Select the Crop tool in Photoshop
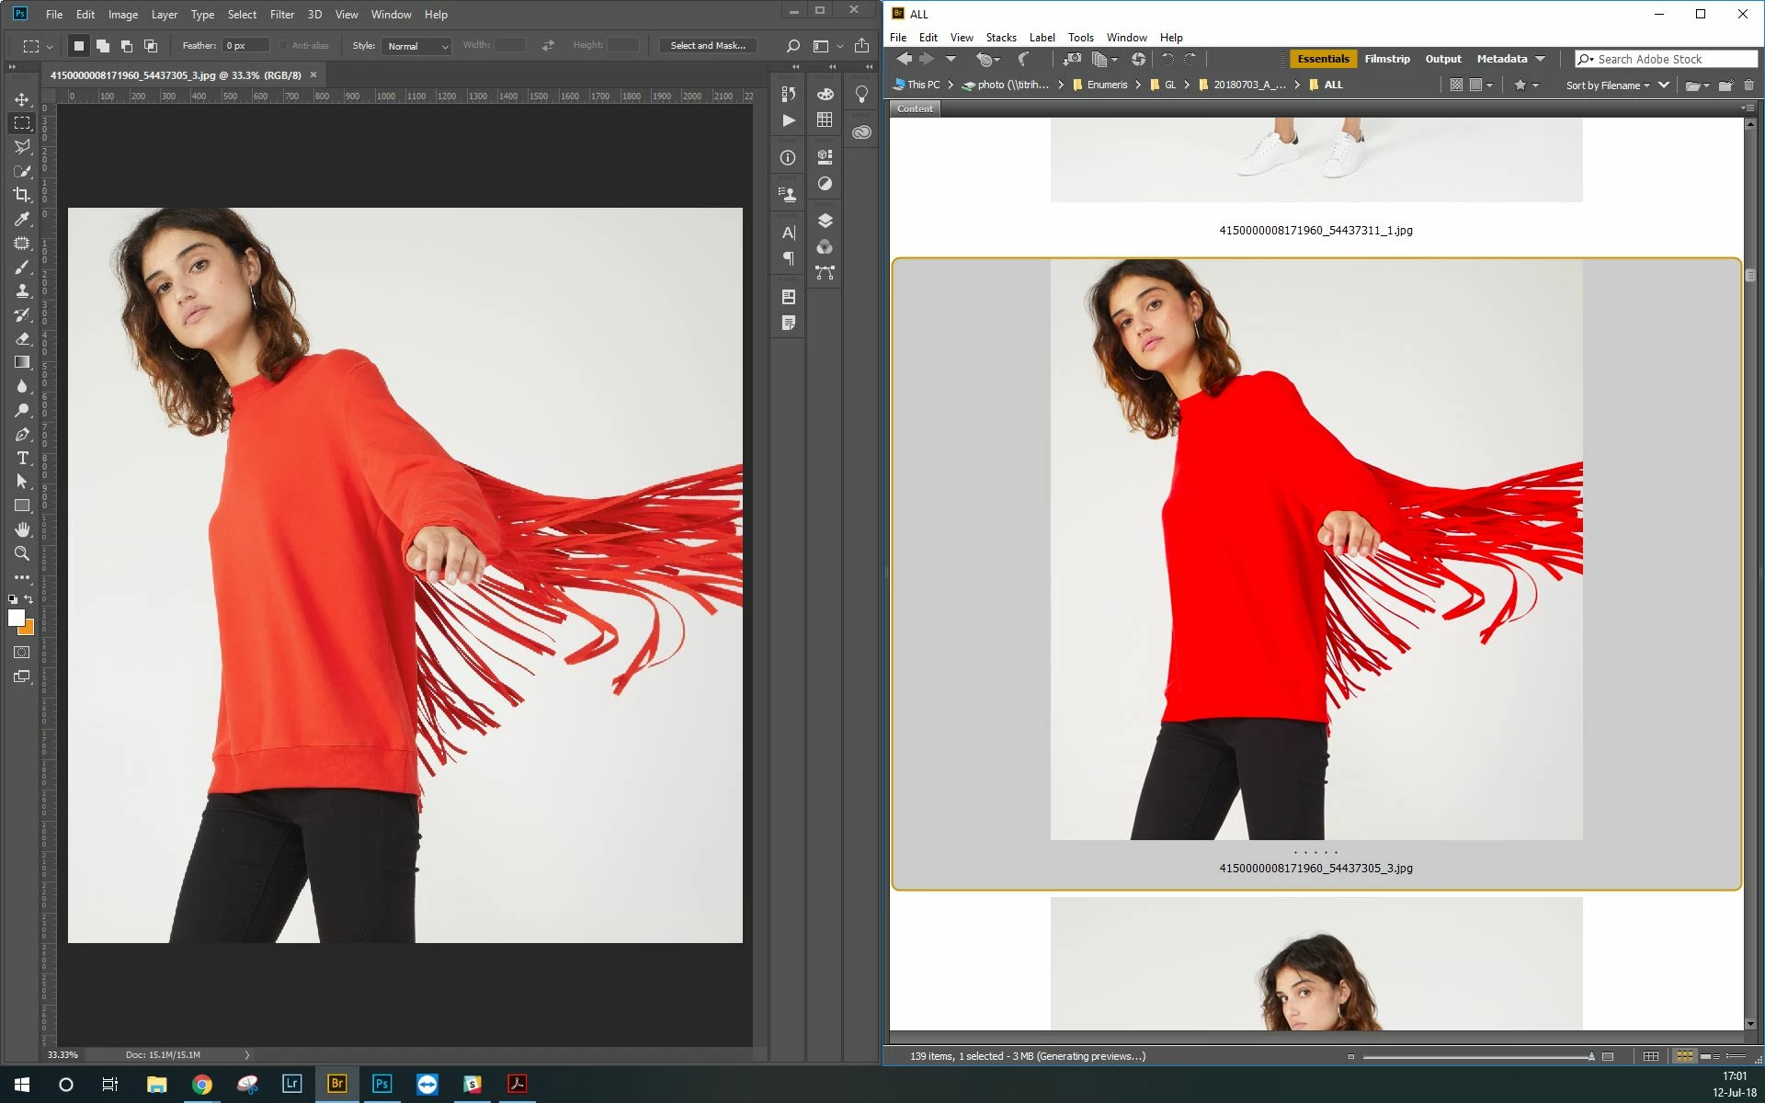1765x1103 pixels. click(22, 195)
